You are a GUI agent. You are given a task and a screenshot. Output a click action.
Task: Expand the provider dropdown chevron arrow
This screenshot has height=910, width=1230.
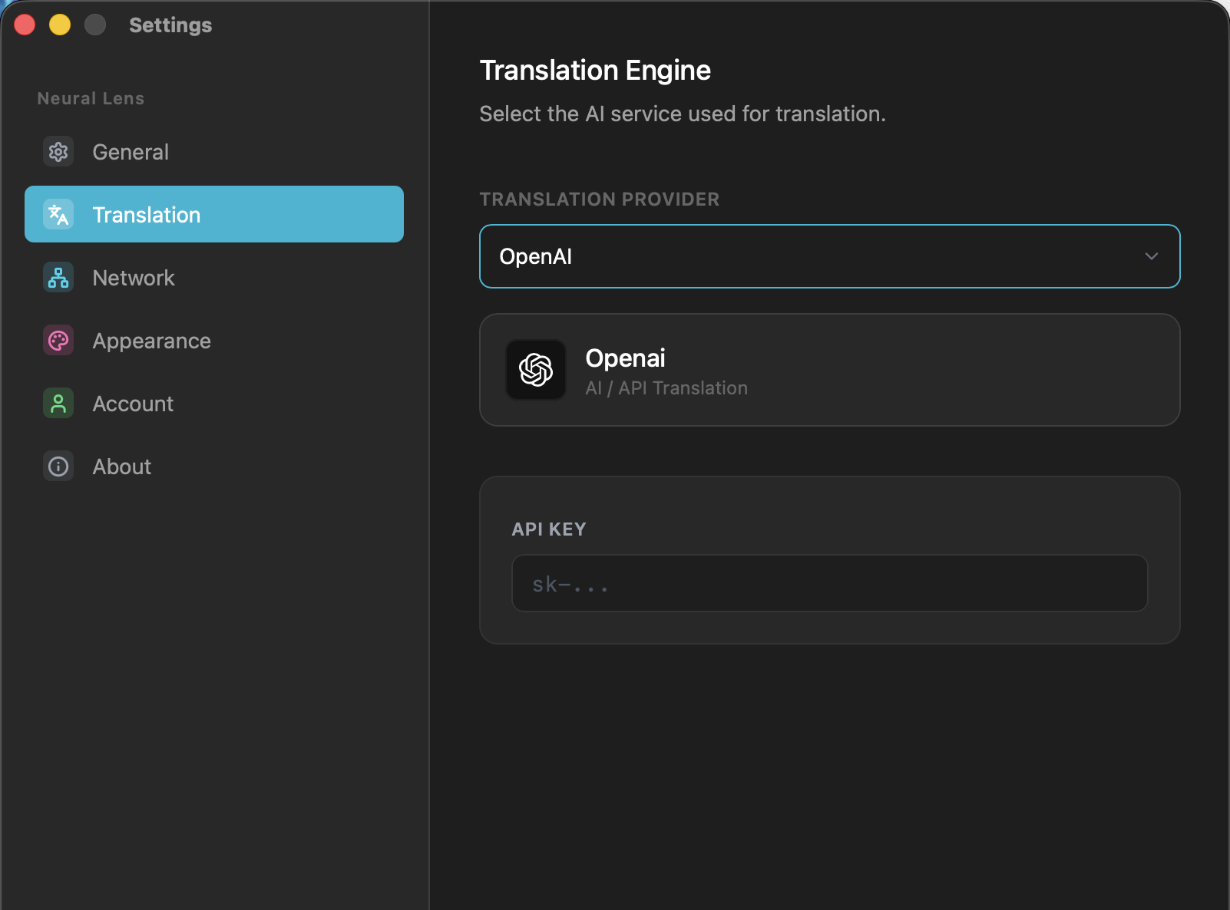(1151, 256)
